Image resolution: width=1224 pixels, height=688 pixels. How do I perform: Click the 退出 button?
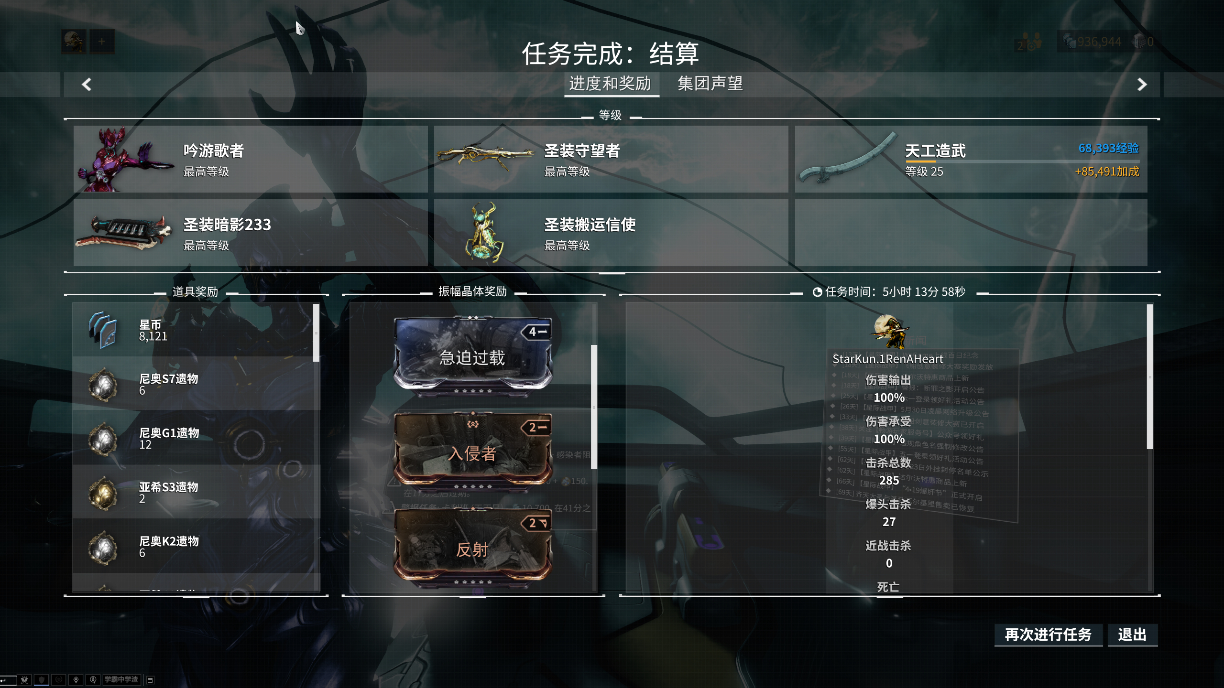pyautogui.click(x=1132, y=635)
